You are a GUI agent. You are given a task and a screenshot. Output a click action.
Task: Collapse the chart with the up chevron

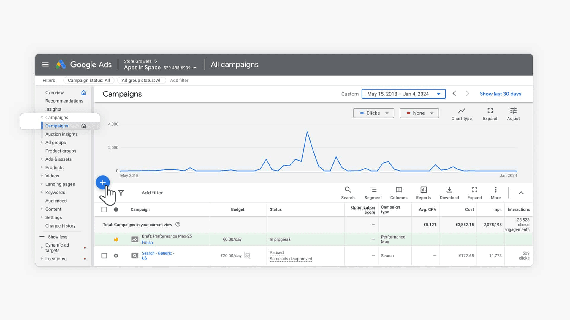coord(521,193)
